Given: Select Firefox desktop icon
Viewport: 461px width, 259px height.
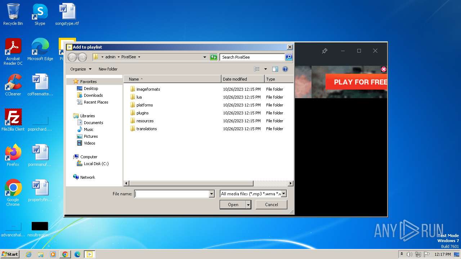Looking at the screenshot, I should pyautogui.click(x=13, y=155).
